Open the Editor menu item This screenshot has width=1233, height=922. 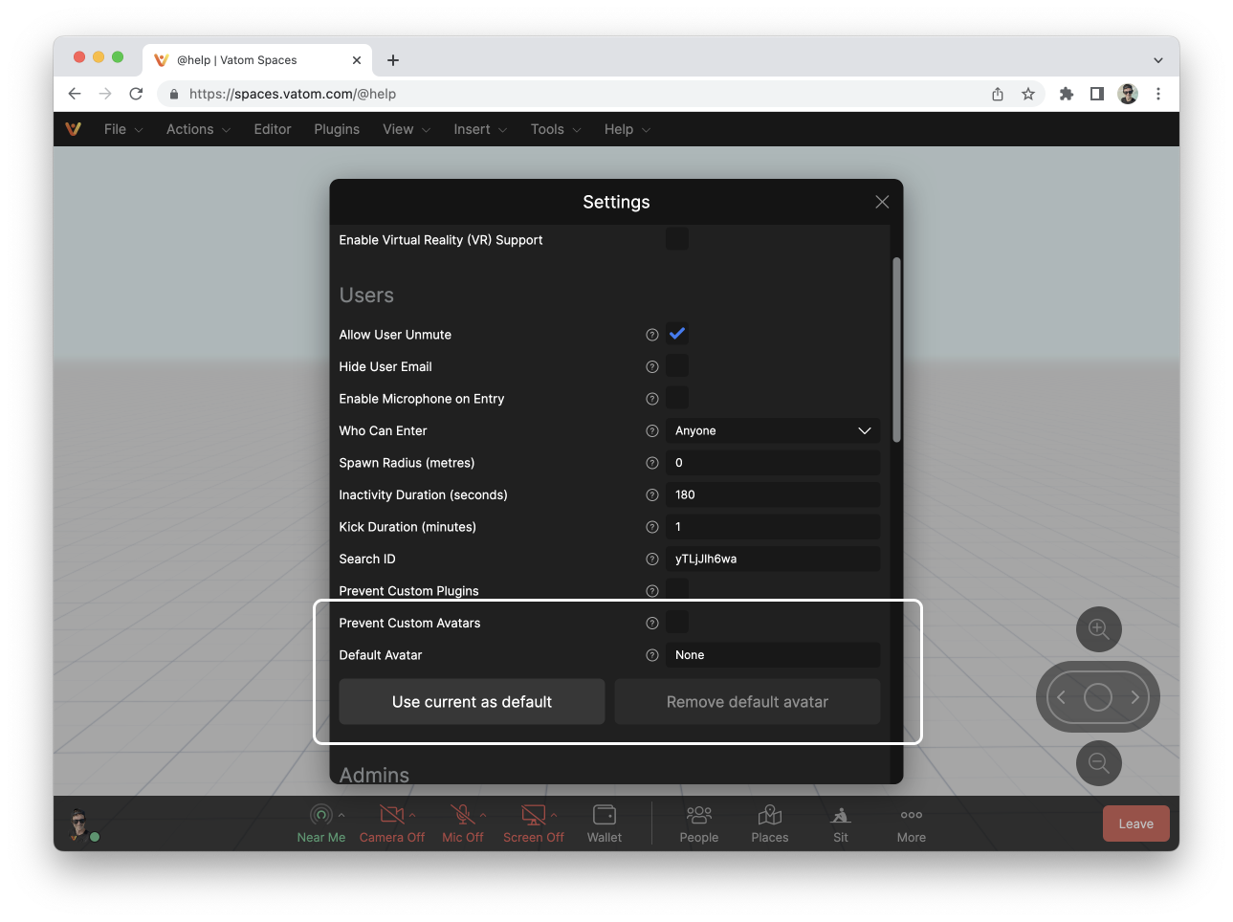point(273,129)
